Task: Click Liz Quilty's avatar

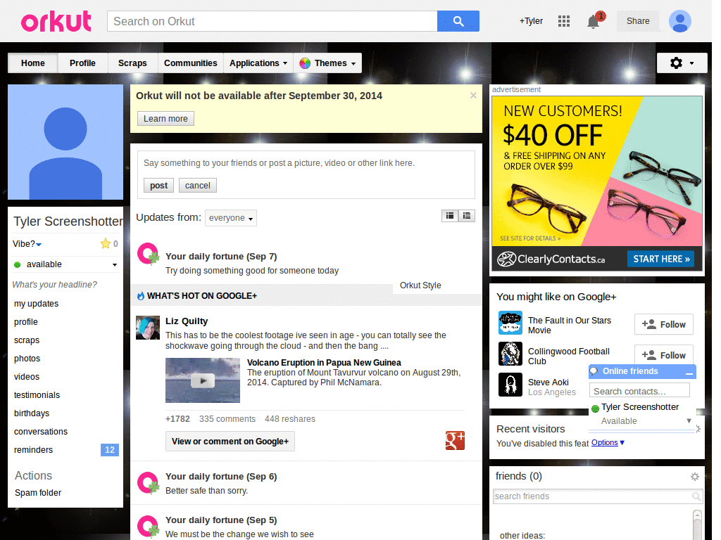Action: (x=148, y=328)
